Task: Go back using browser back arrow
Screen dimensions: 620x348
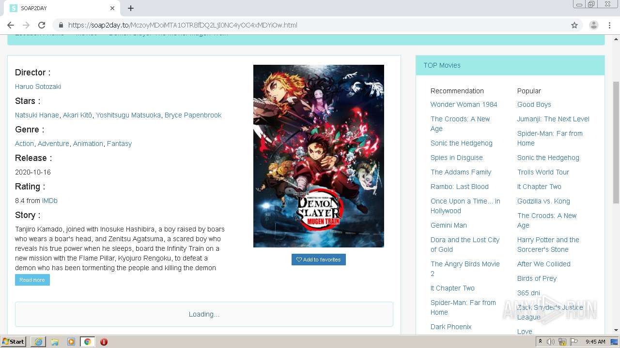Action: [11, 25]
